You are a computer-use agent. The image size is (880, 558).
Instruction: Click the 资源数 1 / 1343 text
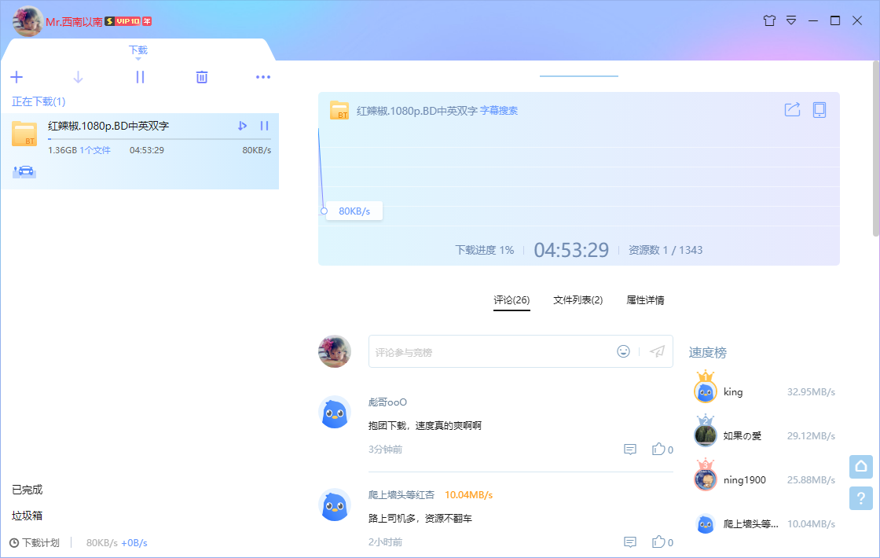click(x=665, y=250)
